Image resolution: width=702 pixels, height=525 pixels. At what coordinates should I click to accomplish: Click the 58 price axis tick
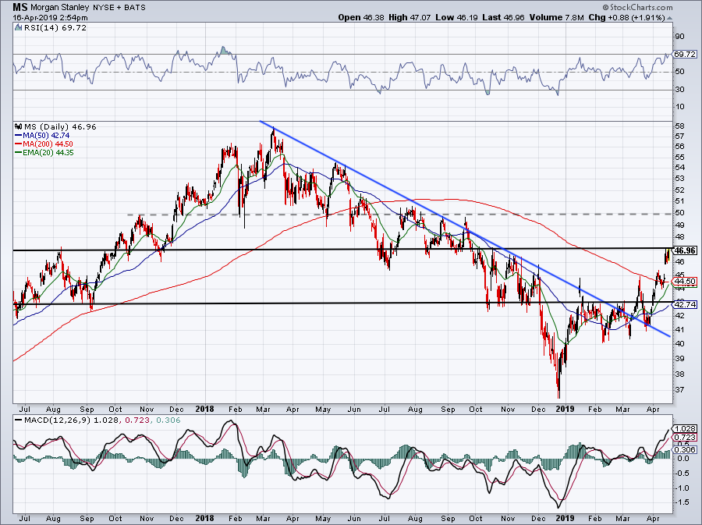click(x=679, y=126)
